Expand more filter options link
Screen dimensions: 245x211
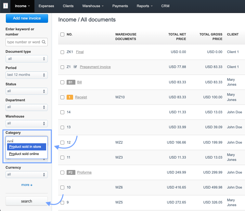27,185
